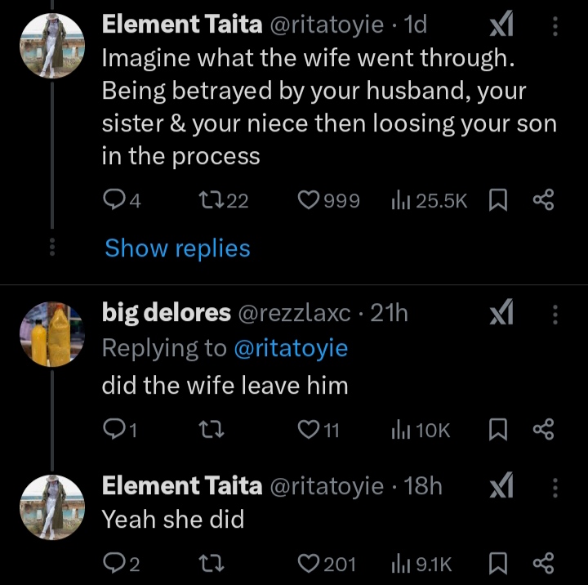The height and width of the screenshot is (585, 588).
Task: Like the 'Yeah she did' reply
Action: [309, 563]
